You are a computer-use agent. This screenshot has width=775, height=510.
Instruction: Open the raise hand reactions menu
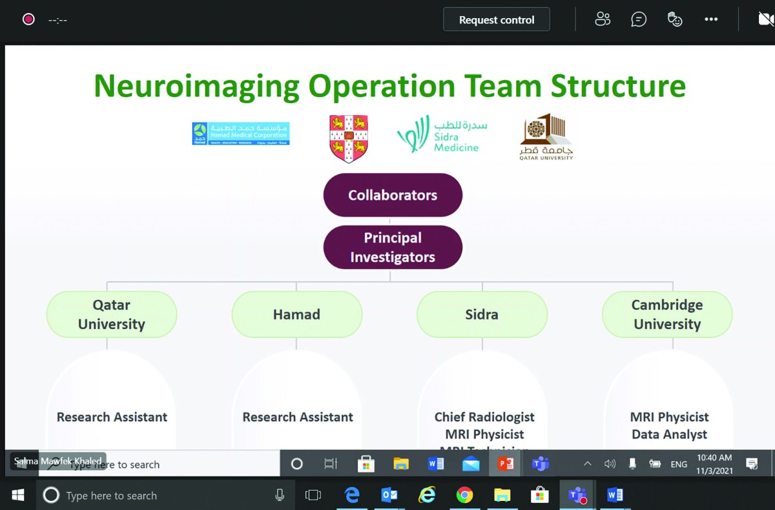click(674, 19)
